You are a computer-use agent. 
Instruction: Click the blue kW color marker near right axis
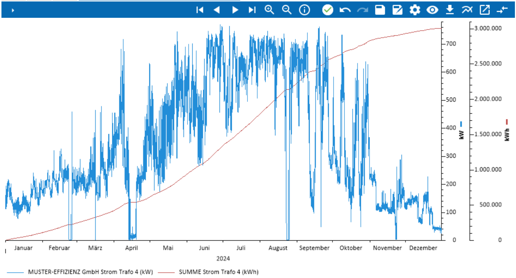coord(460,124)
